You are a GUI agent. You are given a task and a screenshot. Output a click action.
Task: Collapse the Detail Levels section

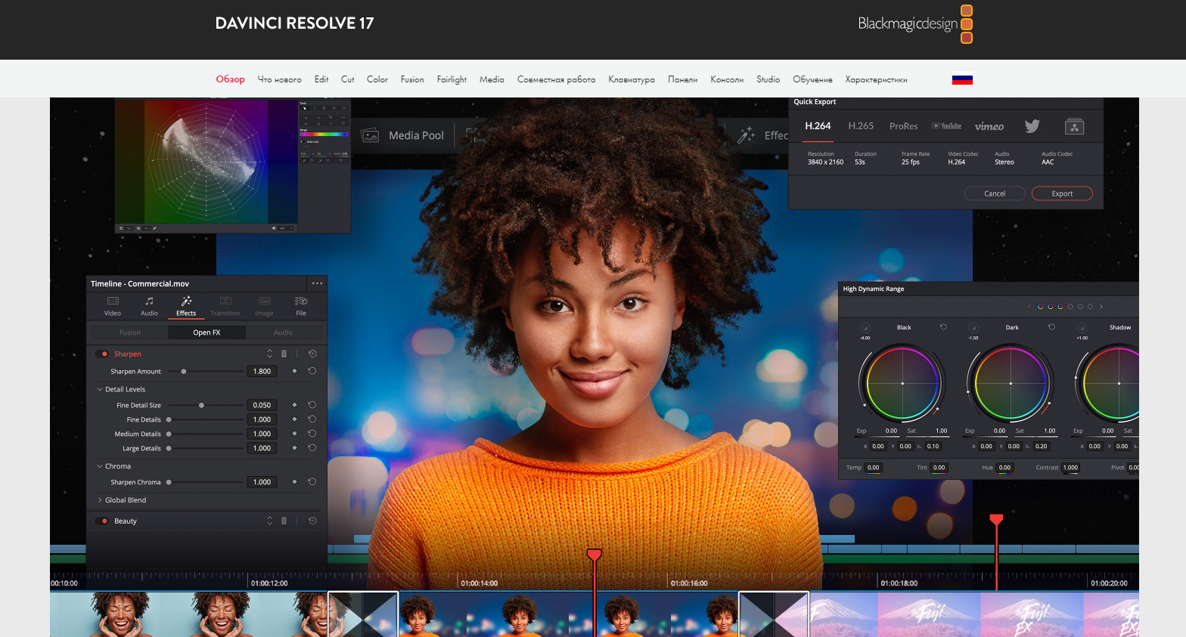pos(99,389)
